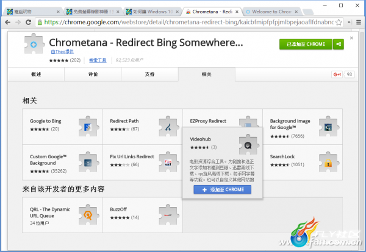Image resolution: width=366 pixels, height=252 pixels.
Task: Open Redirect Path extension icon
Action: point(168,127)
